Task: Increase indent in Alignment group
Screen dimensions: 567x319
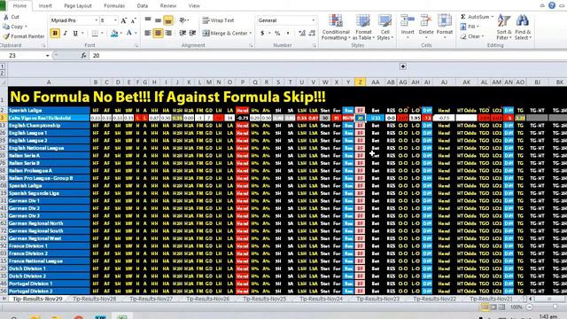Action: pos(192,33)
